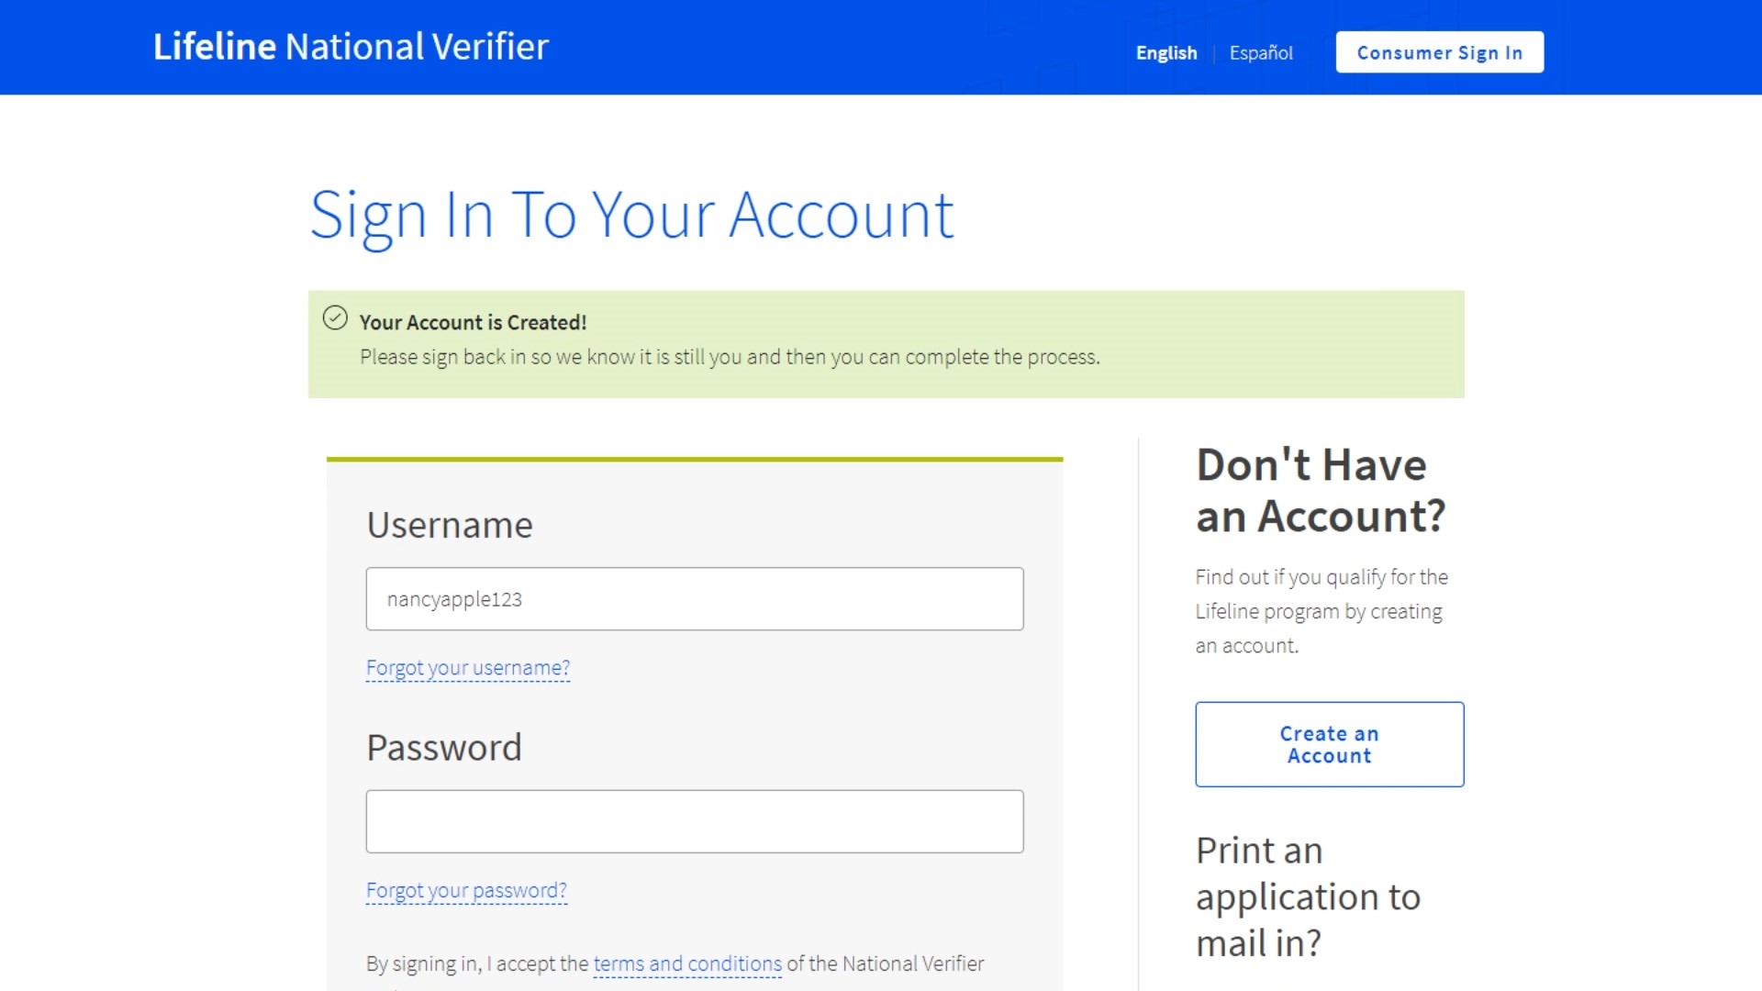The image size is (1762, 991).
Task: Focus the Username input field
Action: pyautogui.click(x=695, y=598)
